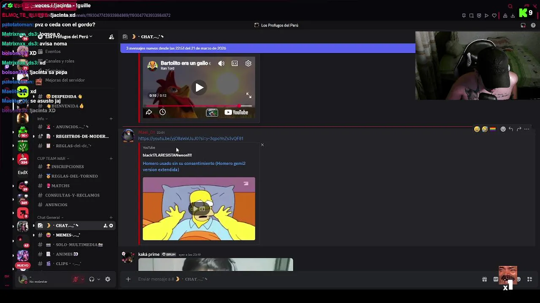This screenshot has height=303, width=540.
Task: Open Canales y roles in the sidebar
Action: coord(74,61)
